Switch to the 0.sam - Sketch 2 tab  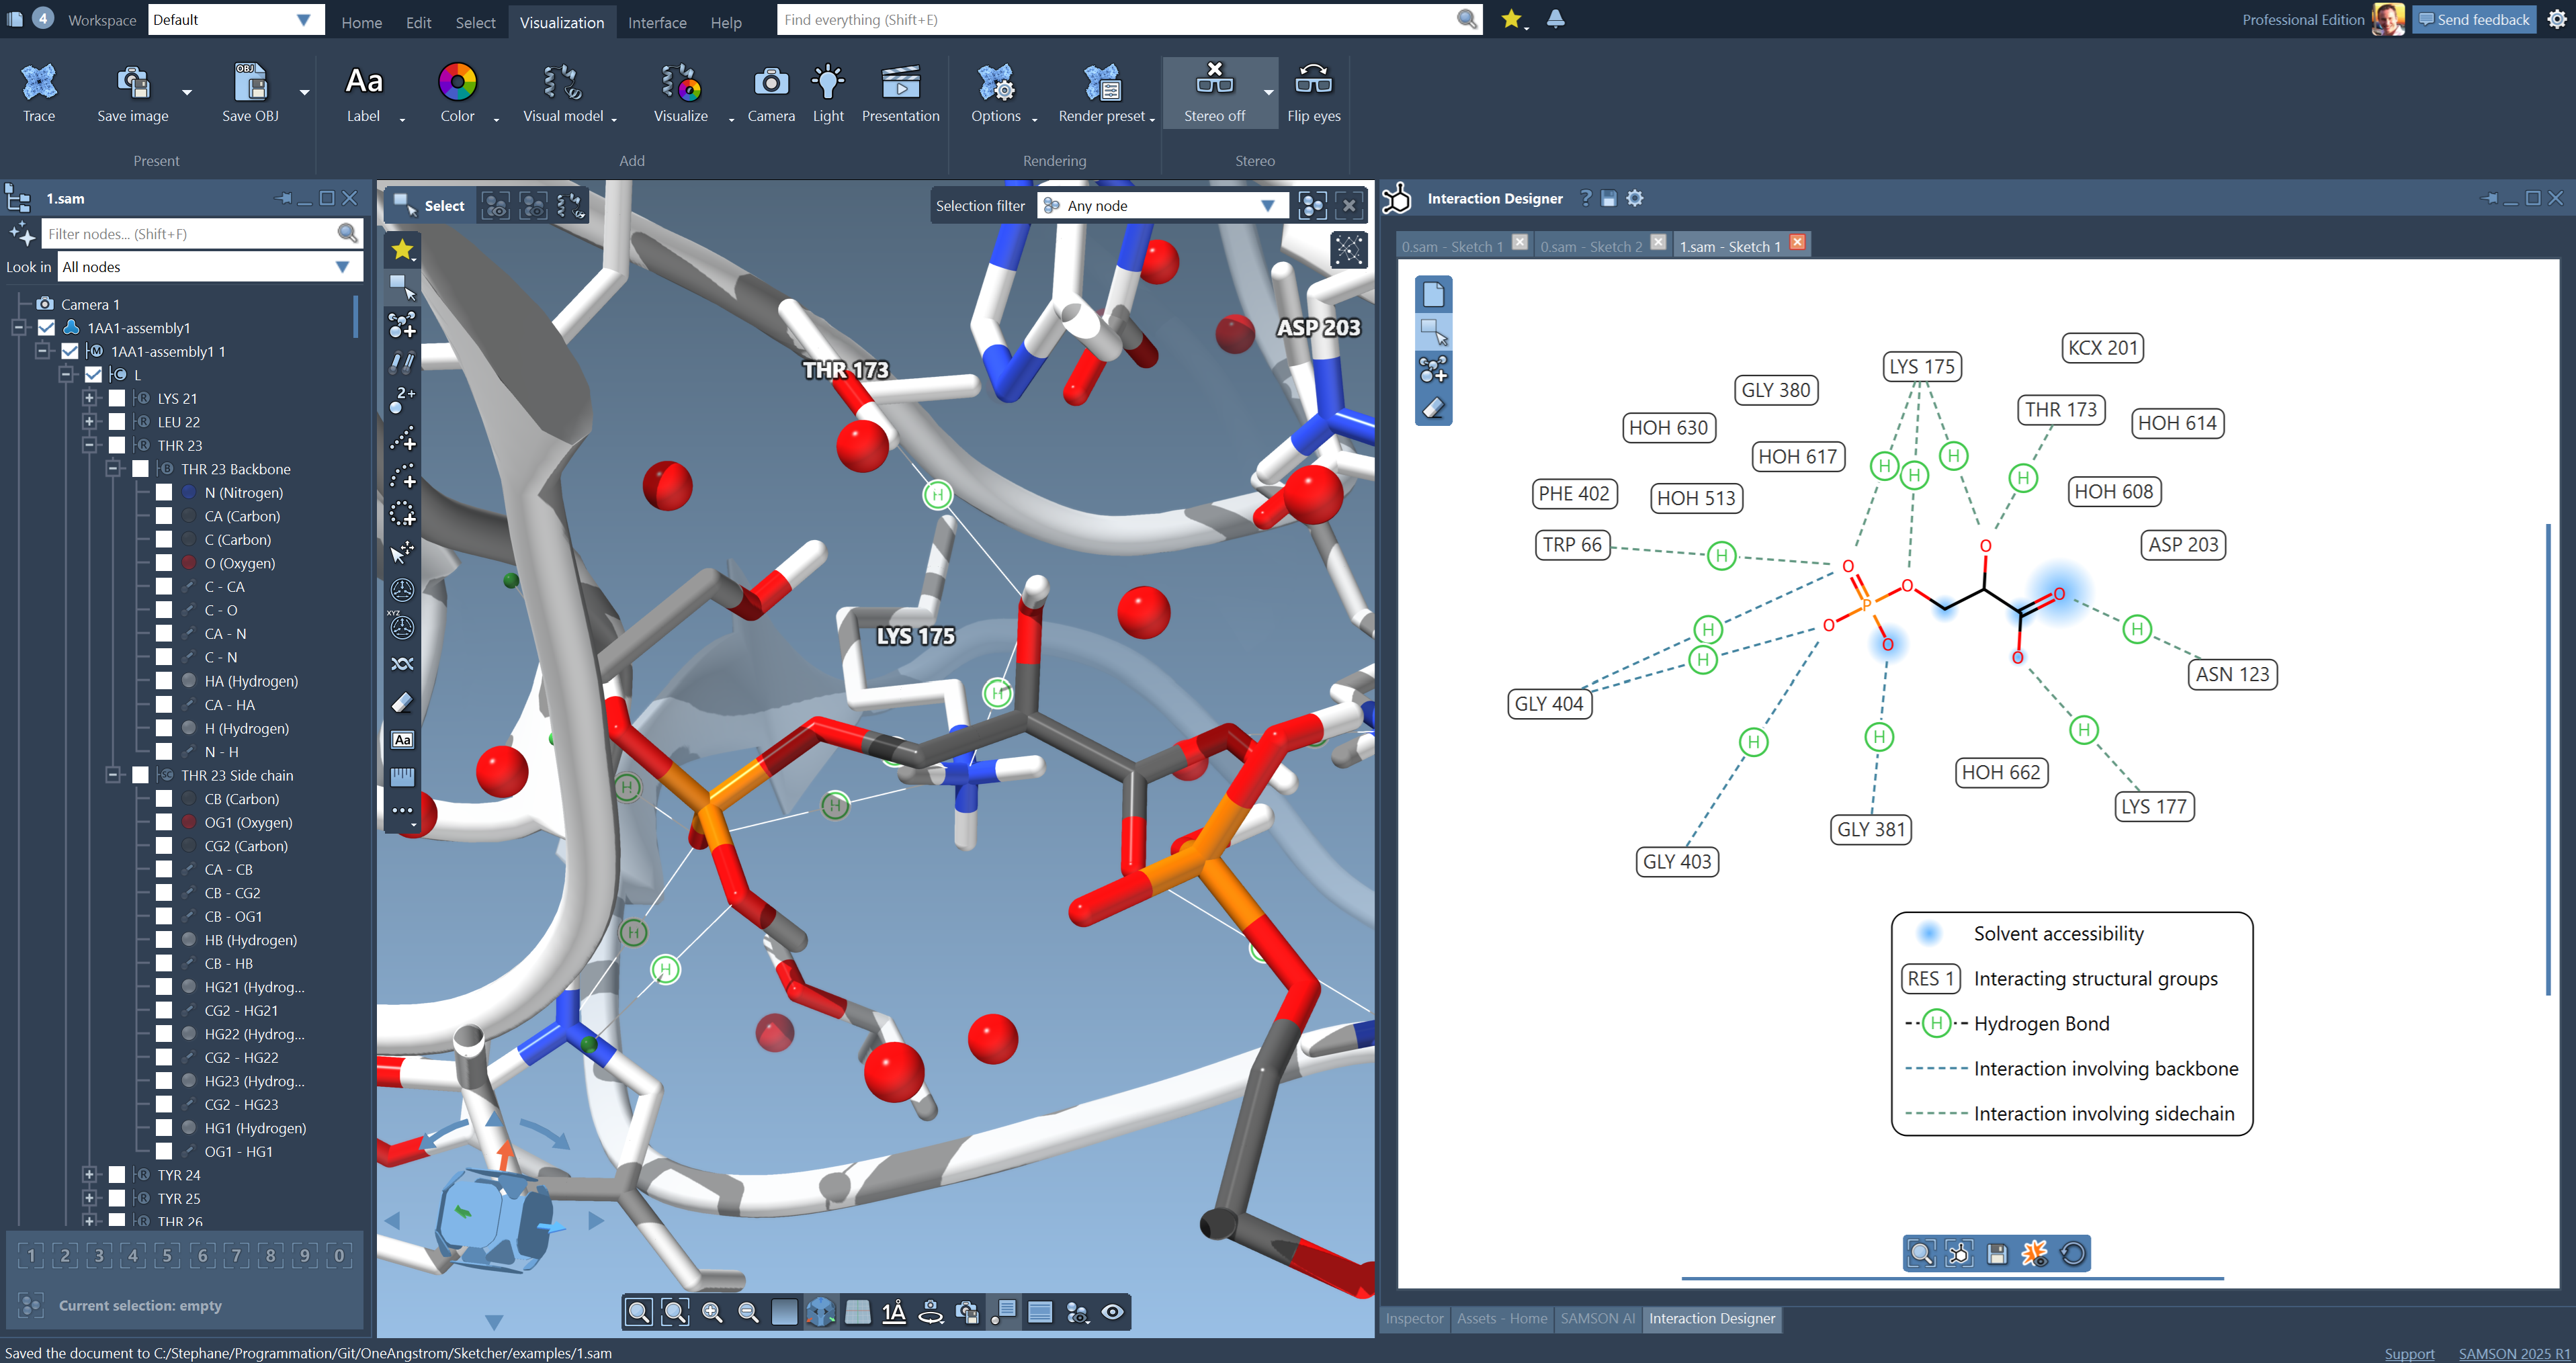click(1590, 246)
